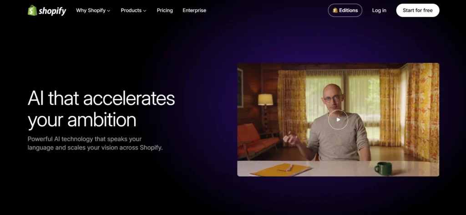The image size is (466, 215).
Task: Expand the chevron beside Products
Action: (x=145, y=11)
